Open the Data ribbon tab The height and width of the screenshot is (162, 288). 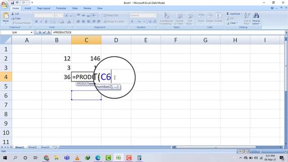tap(75, 8)
